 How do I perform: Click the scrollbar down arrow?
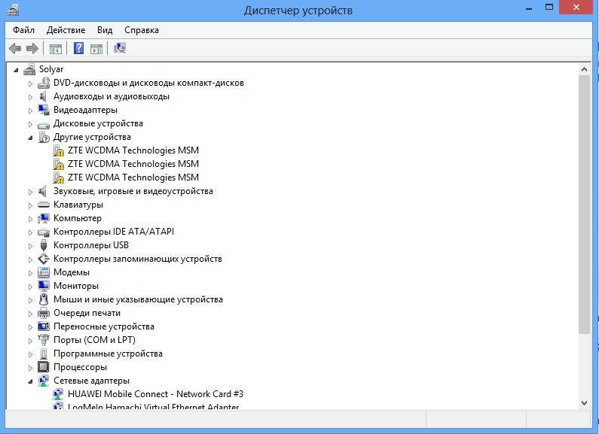(584, 402)
